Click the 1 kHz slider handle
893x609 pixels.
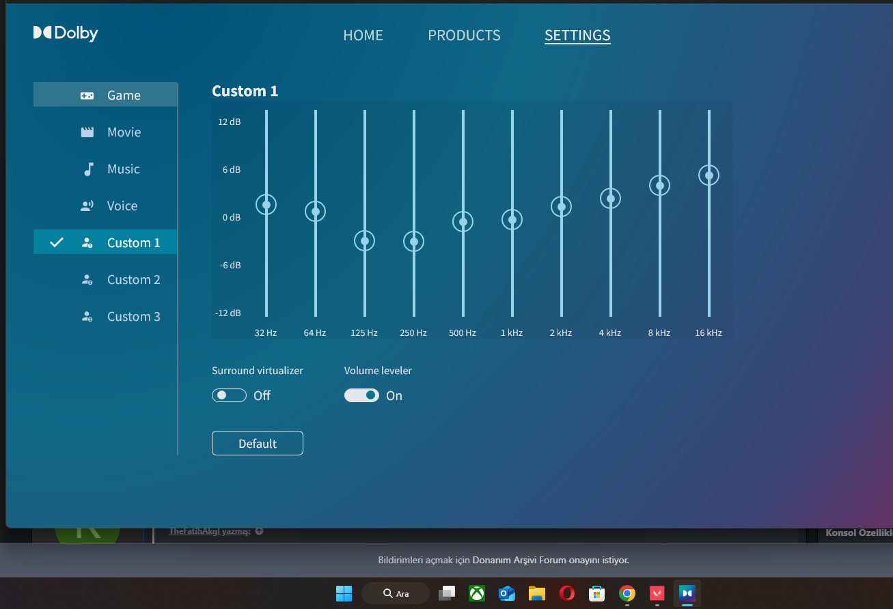[x=512, y=219]
